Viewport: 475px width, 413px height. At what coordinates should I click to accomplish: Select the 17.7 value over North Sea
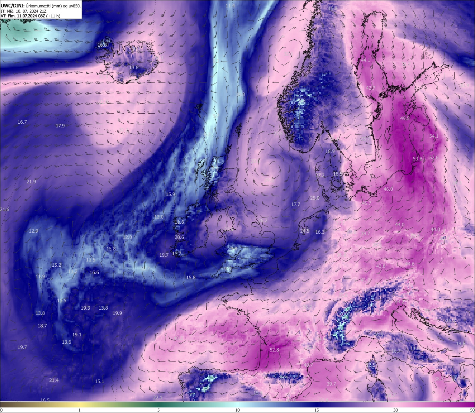296,204
